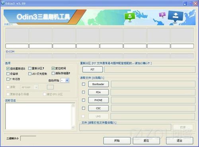This screenshot has height=147, width=199.
Task: Click the log box scrollbar down arrow
Action: pos(73,127)
